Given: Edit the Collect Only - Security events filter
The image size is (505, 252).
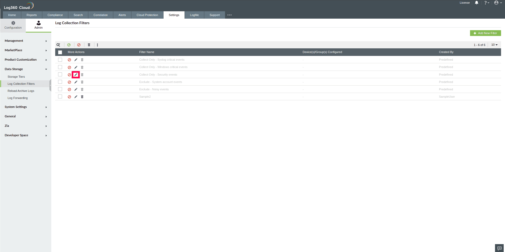Looking at the screenshot, I should tap(76, 75).
